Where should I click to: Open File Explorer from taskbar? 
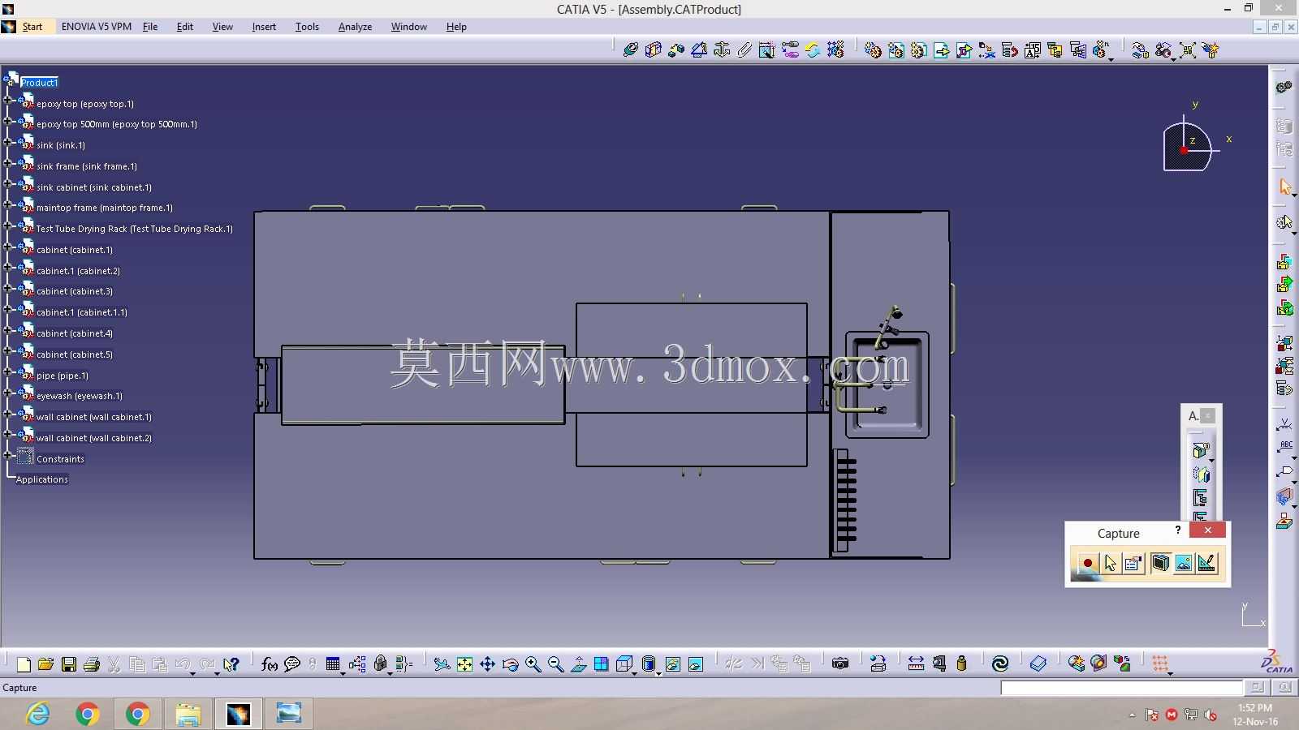188,714
